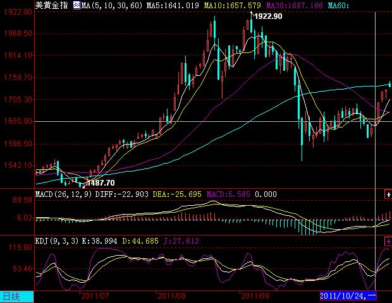
Task: Click the DEA:-25.695 value
Action: point(177,194)
